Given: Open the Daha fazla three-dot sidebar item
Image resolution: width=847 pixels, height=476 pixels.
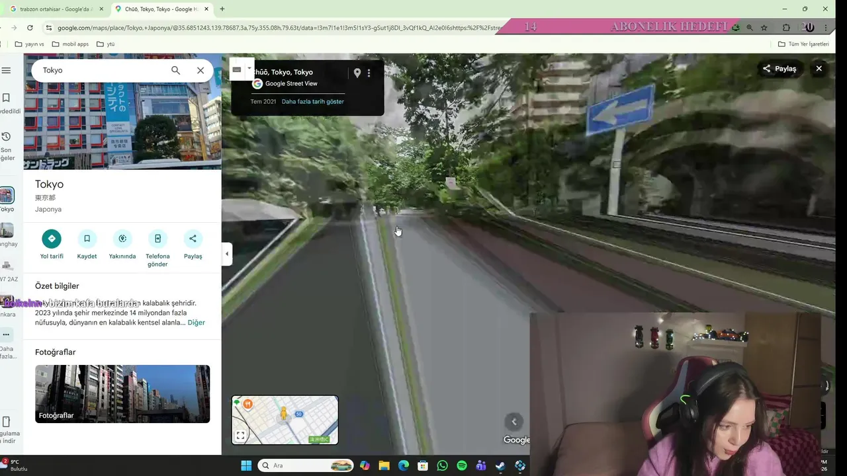Looking at the screenshot, I should [6, 335].
